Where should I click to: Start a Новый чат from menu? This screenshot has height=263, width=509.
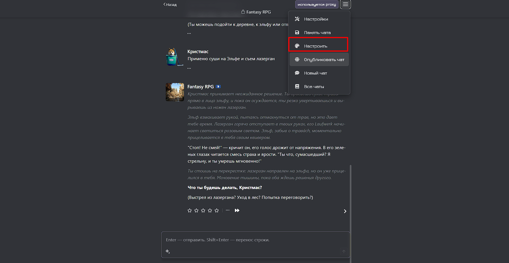point(319,73)
